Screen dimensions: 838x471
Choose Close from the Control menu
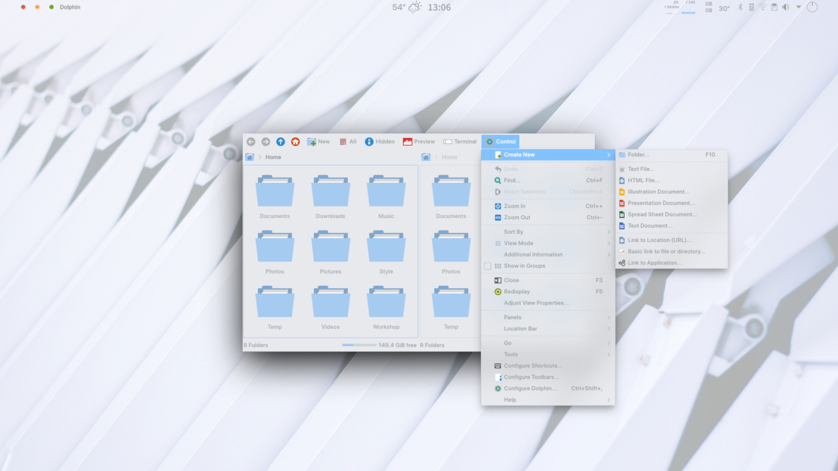pyautogui.click(x=548, y=281)
